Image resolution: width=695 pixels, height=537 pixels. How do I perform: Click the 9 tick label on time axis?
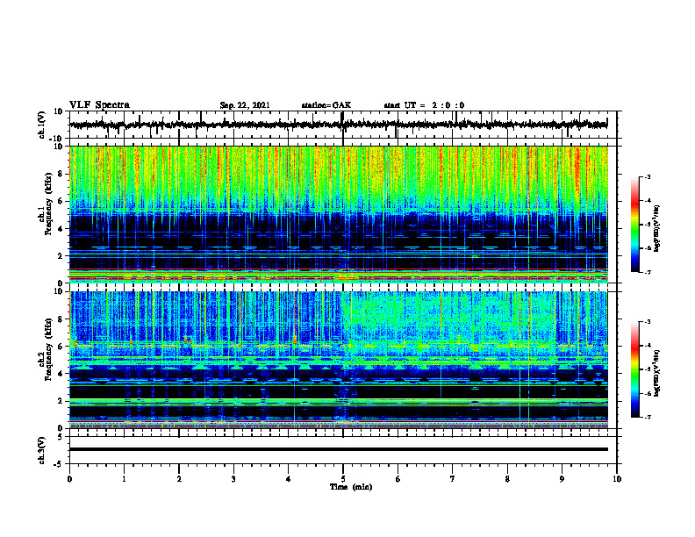click(x=562, y=479)
